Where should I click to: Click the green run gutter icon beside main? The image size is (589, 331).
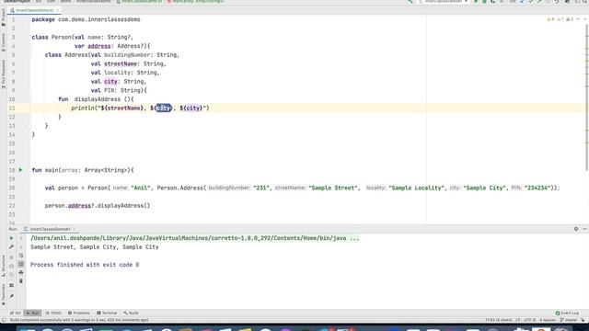(20, 170)
